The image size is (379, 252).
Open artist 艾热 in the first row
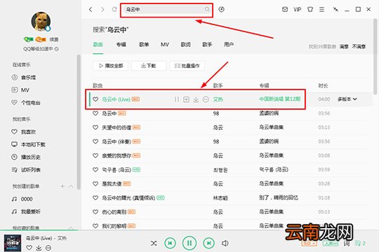click(218, 99)
